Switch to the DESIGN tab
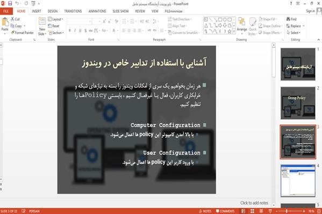The height and width of the screenshot is (214, 322). click(x=53, y=11)
